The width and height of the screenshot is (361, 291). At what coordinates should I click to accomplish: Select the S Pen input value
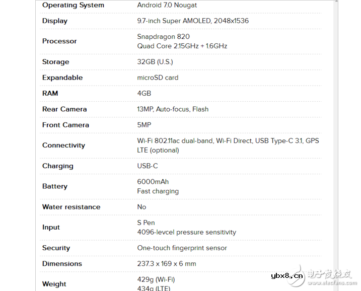[x=146, y=223]
